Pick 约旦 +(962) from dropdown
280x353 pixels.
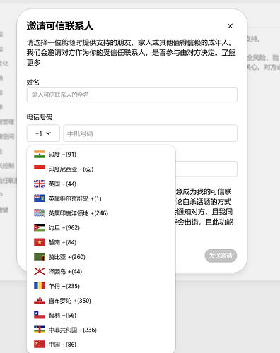[x=101, y=227]
